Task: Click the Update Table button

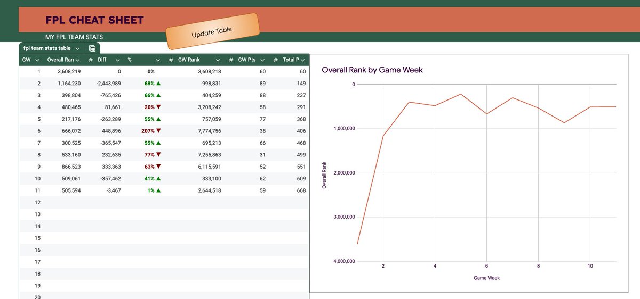Action: [x=212, y=31]
